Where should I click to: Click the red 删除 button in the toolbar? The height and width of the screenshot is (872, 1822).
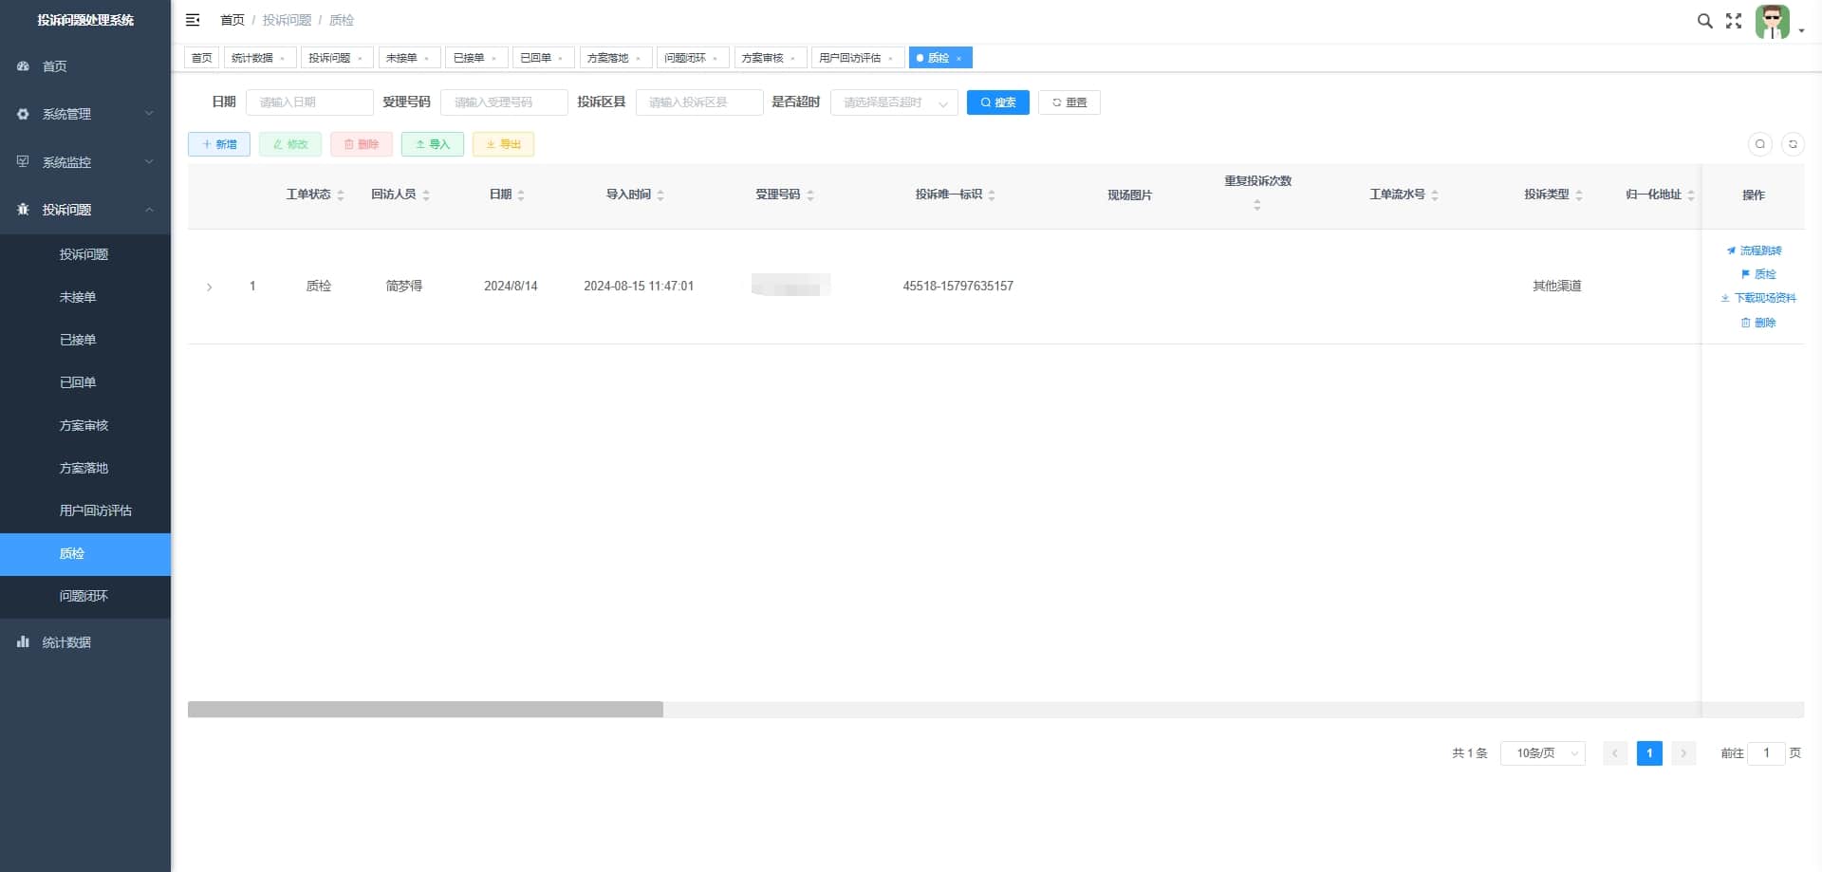pyautogui.click(x=362, y=144)
